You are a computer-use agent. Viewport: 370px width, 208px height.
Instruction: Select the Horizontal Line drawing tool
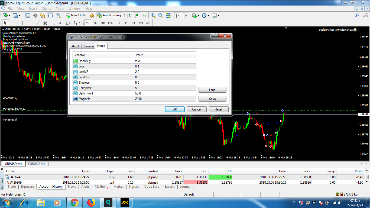(30, 23)
